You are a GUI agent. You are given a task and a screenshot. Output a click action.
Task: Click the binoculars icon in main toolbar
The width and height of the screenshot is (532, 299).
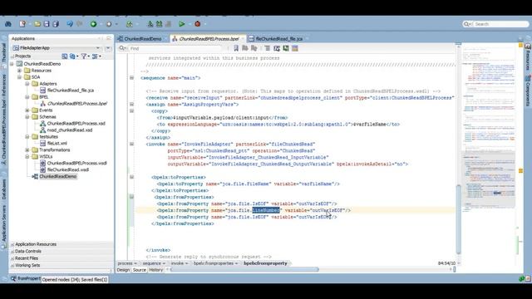(8, 24)
